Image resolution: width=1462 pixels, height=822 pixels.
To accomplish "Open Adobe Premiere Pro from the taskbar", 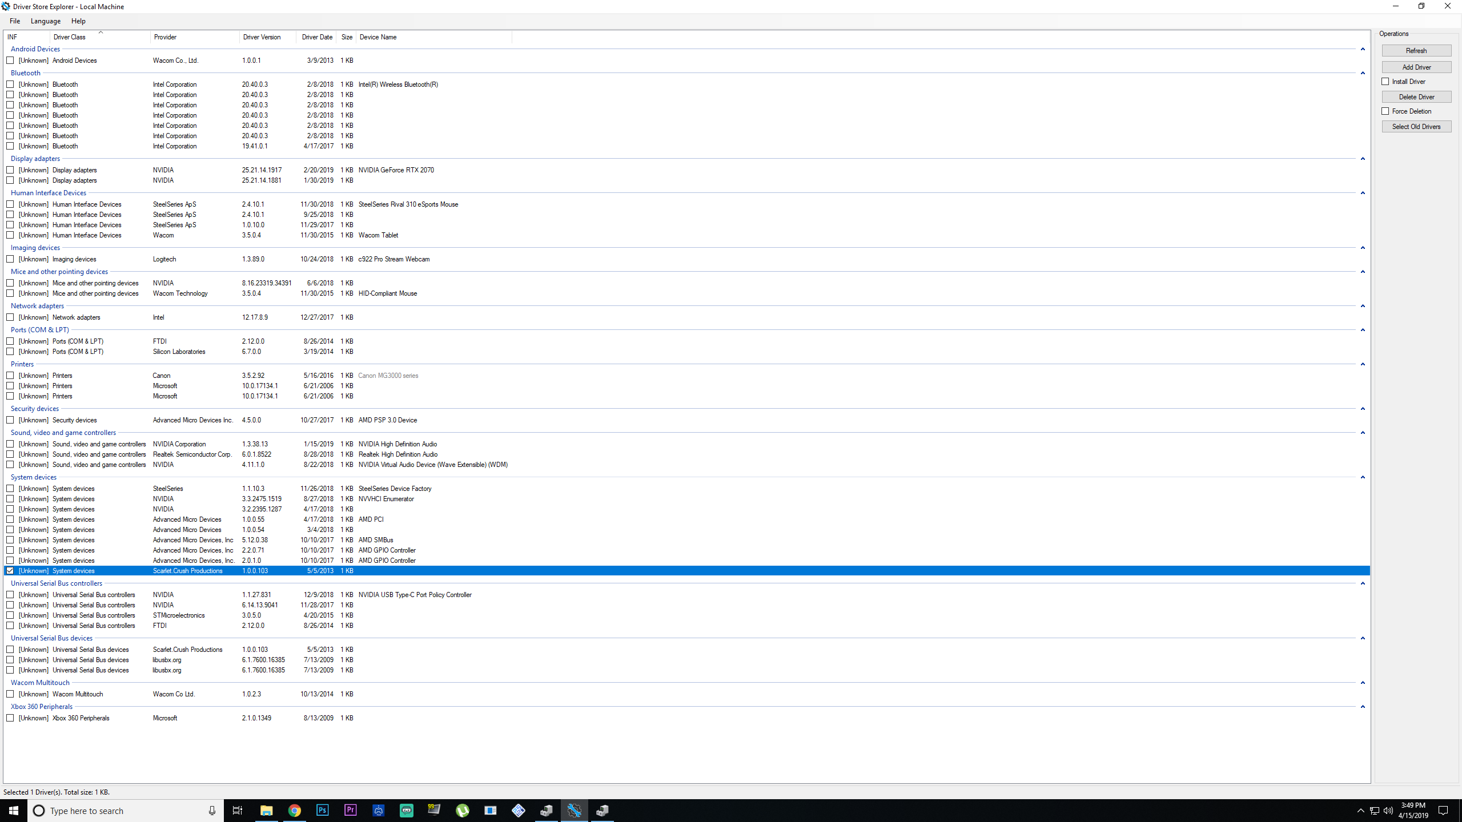I will click(350, 811).
